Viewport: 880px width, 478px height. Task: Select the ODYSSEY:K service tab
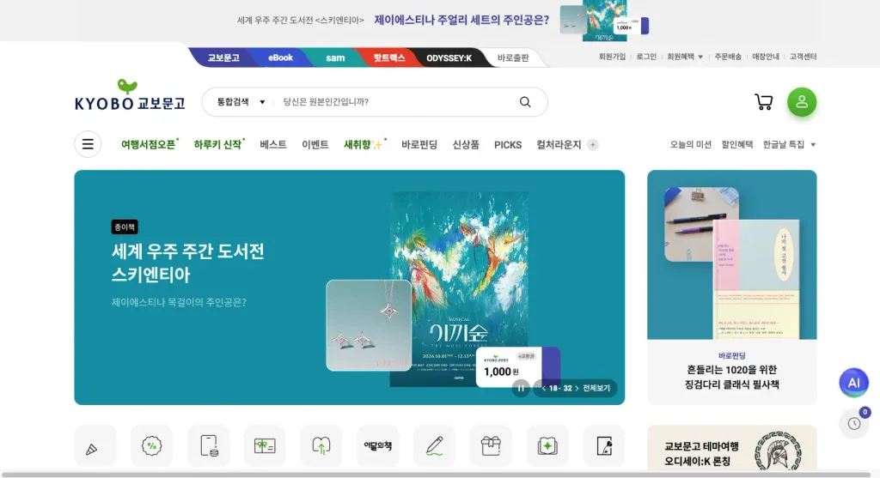click(x=449, y=57)
